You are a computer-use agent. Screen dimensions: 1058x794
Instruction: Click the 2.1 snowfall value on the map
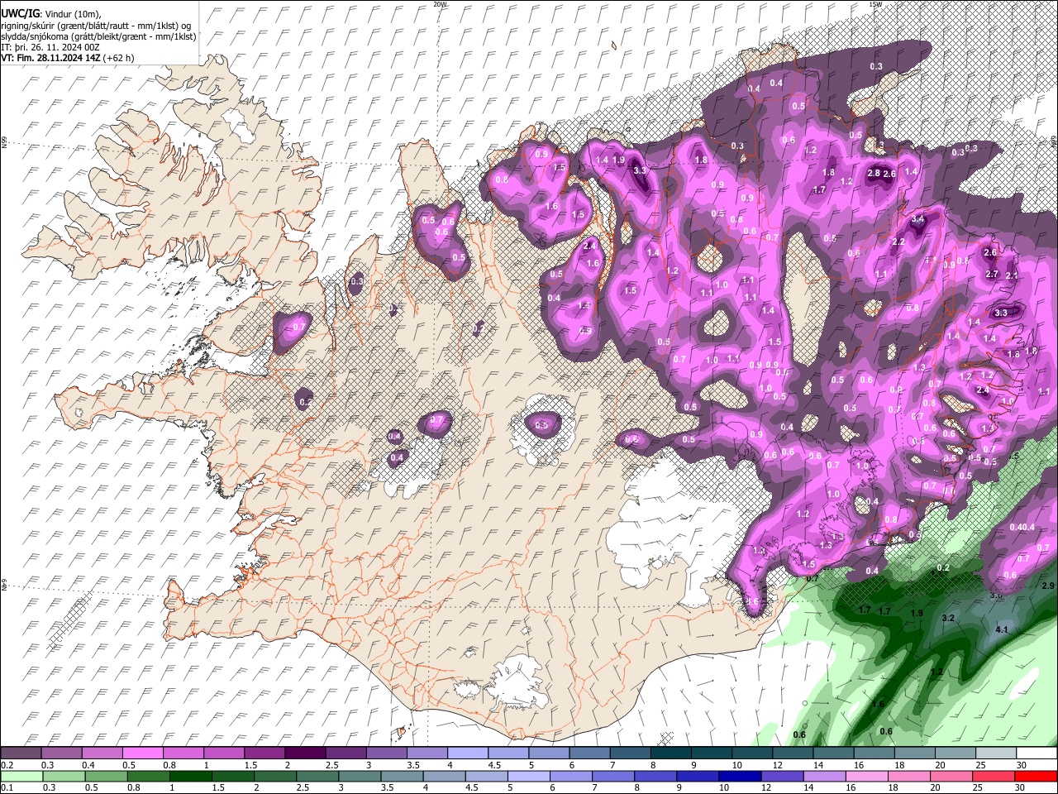click(1011, 275)
